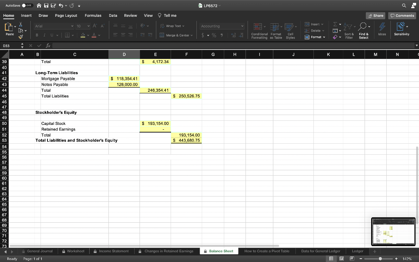Click the Share button
This screenshot has height=262, width=419.
(x=375, y=15)
